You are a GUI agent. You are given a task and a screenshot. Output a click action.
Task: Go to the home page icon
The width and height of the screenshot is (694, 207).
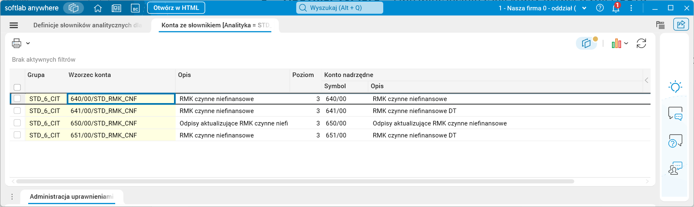pyautogui.click(x=98, y=8)
